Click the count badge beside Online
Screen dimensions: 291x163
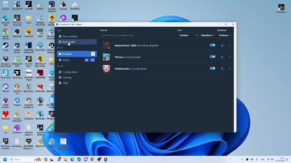pyautogui.click(x=92, y=60)
